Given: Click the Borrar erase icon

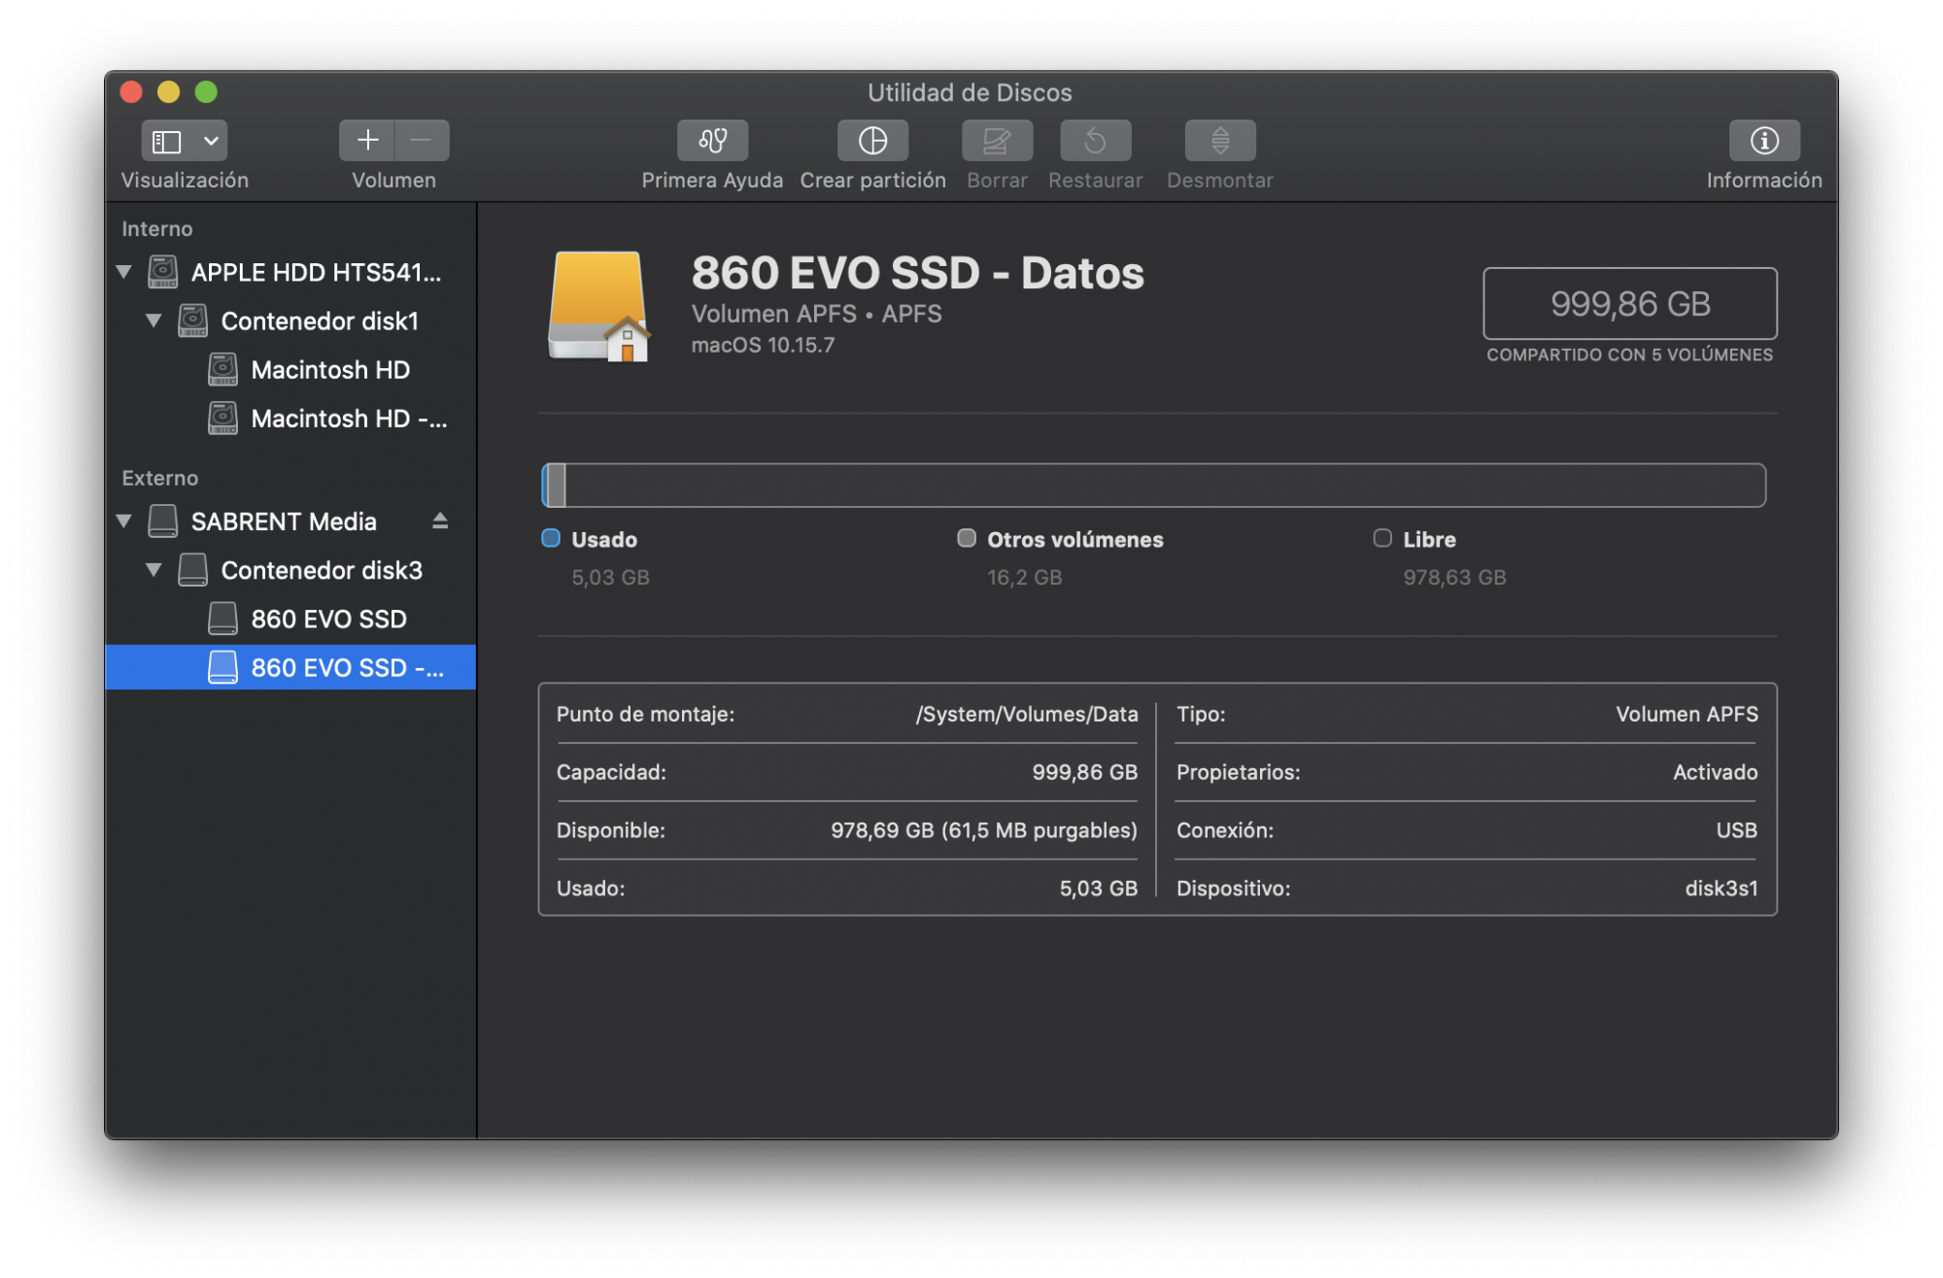Looking at the screenshot, I should (997, 141).
